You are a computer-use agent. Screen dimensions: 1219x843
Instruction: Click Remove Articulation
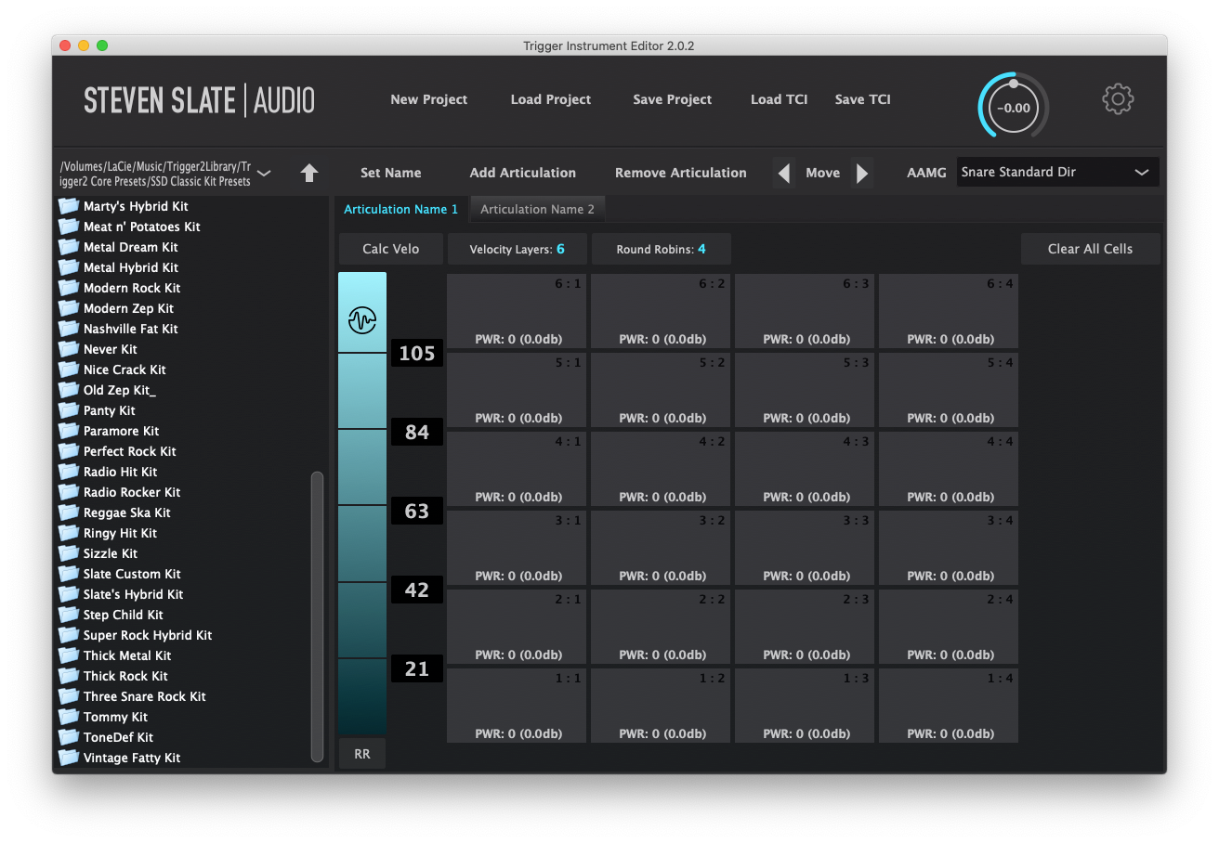pyautogui.click(x=680, y=172)
